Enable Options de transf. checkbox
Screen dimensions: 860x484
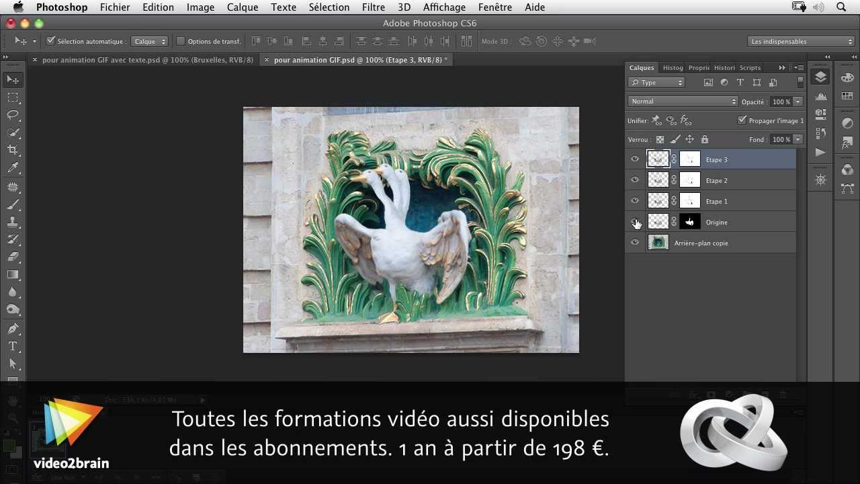point(180,41)
